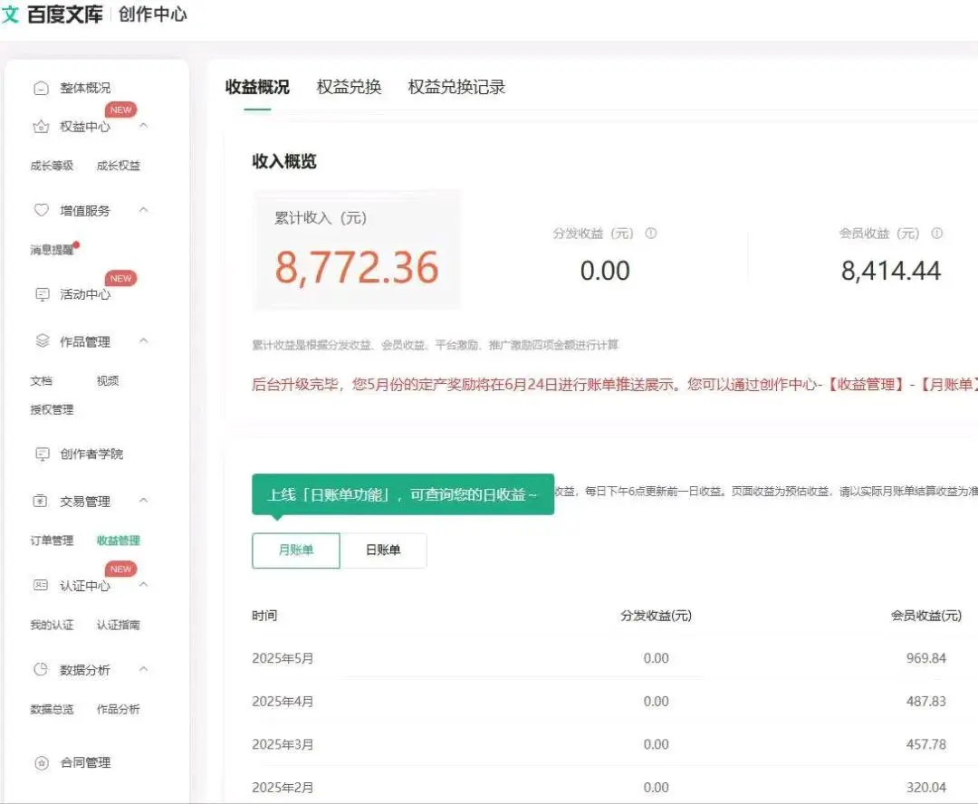Select the 日账单 toggle
Viewport: 978px width, 804px height.
[x=383, y=550]
